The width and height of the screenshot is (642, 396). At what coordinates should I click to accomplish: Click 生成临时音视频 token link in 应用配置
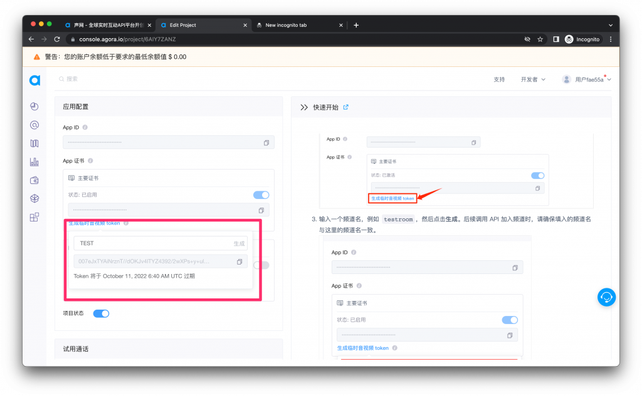tap(94, 223)
